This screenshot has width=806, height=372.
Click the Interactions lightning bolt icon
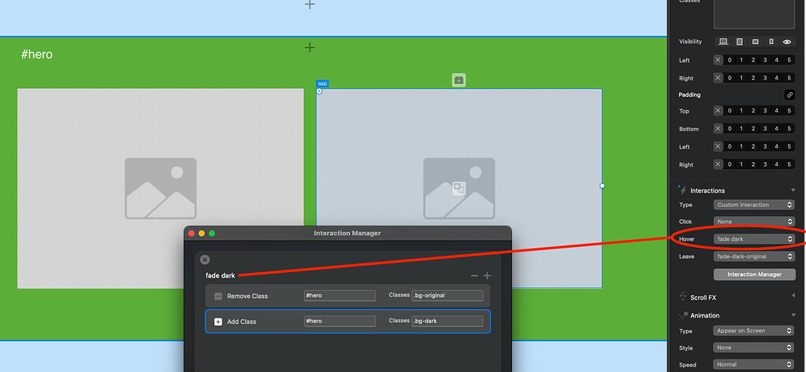tap(682, 190)
